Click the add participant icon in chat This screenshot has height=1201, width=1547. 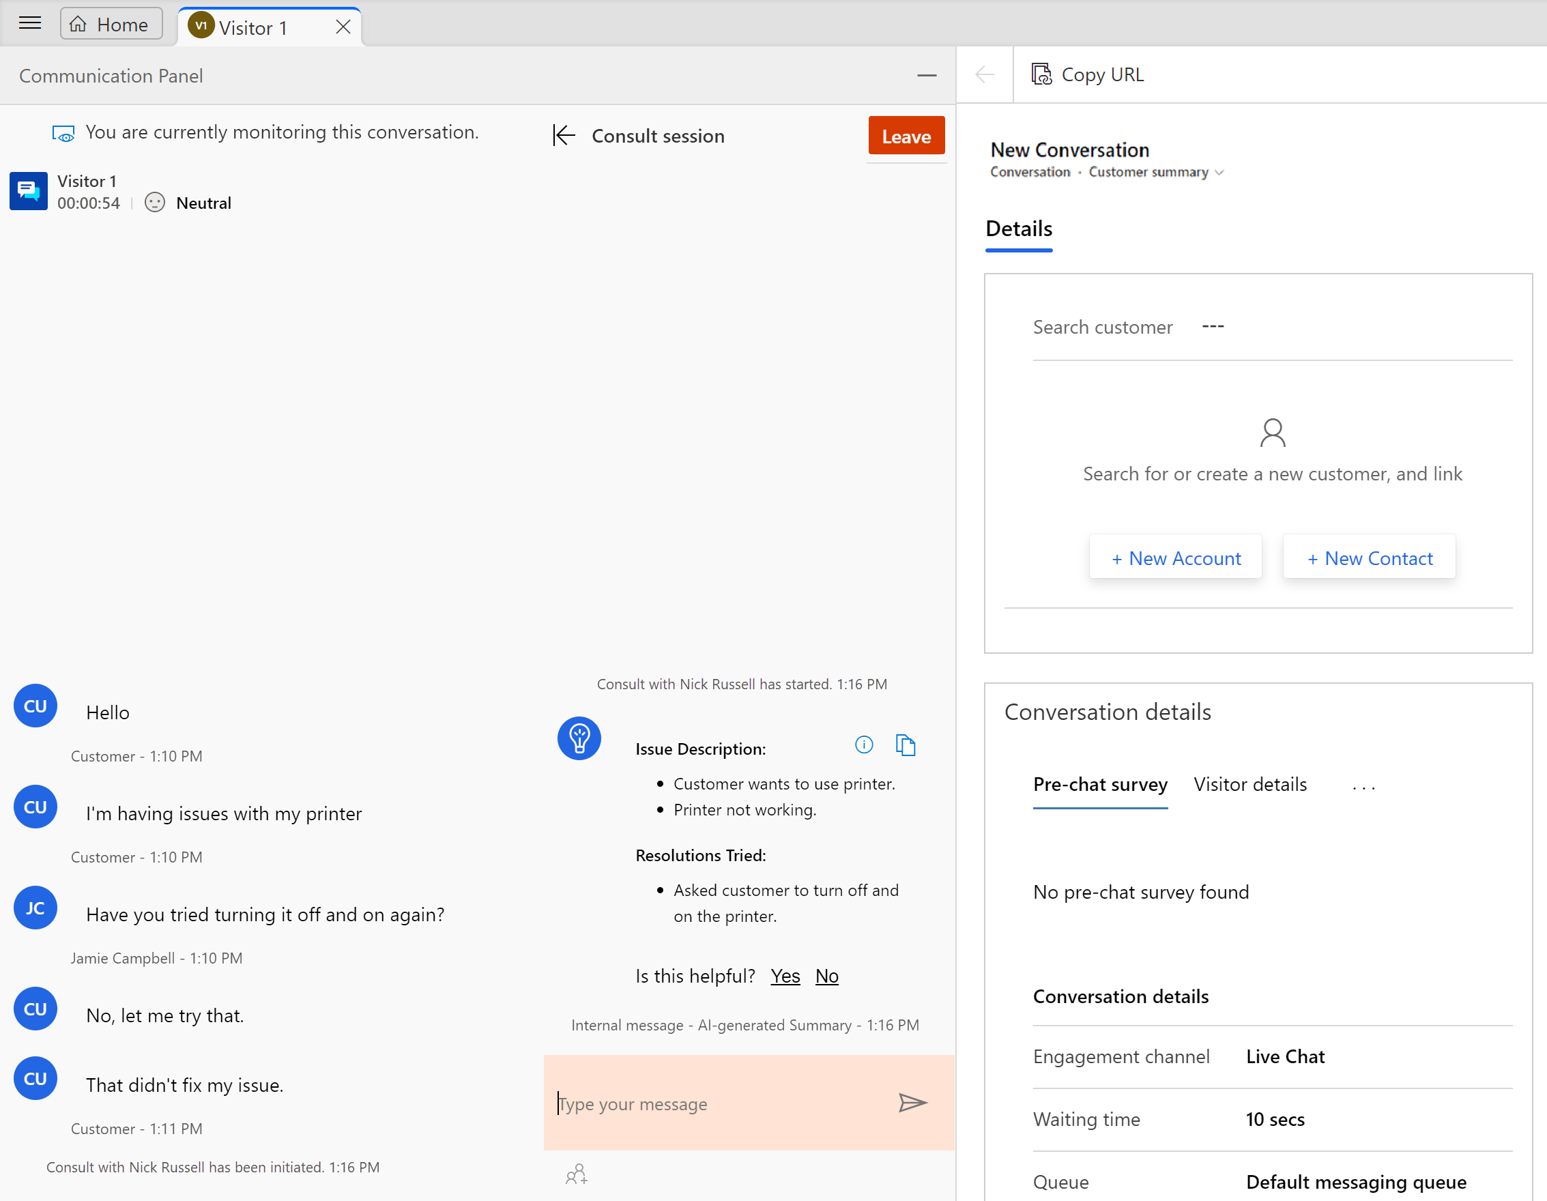pos(577,1173)
